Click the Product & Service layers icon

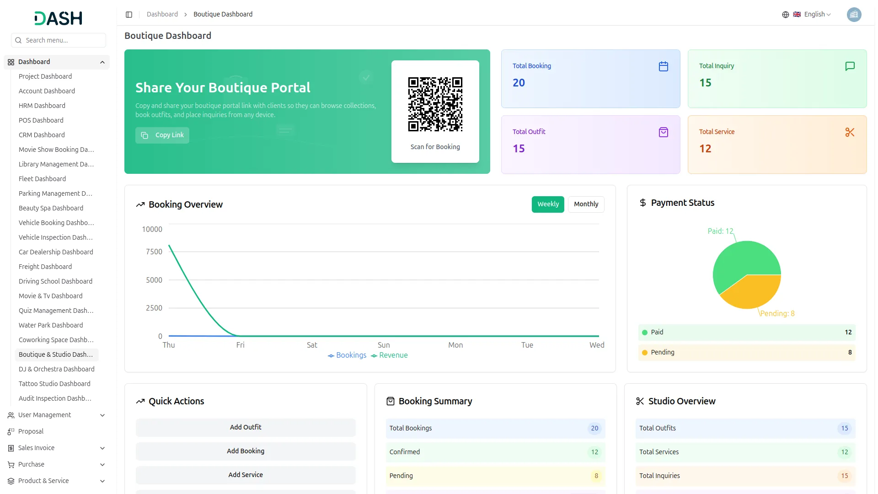(11, 481)
